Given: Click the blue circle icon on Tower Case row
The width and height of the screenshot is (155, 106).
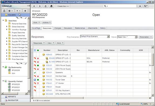Looking at the screenshot, I should click(x=35, y=80).
